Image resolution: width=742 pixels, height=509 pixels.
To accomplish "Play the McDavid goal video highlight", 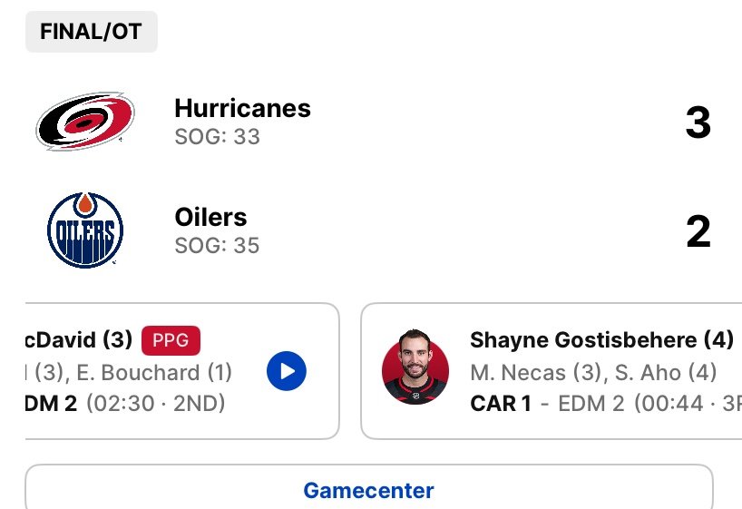I will [x=287, y=371].
